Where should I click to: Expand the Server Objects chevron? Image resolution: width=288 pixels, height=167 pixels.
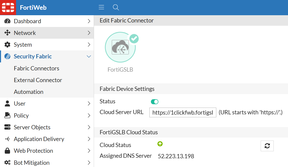coord(89,127)
